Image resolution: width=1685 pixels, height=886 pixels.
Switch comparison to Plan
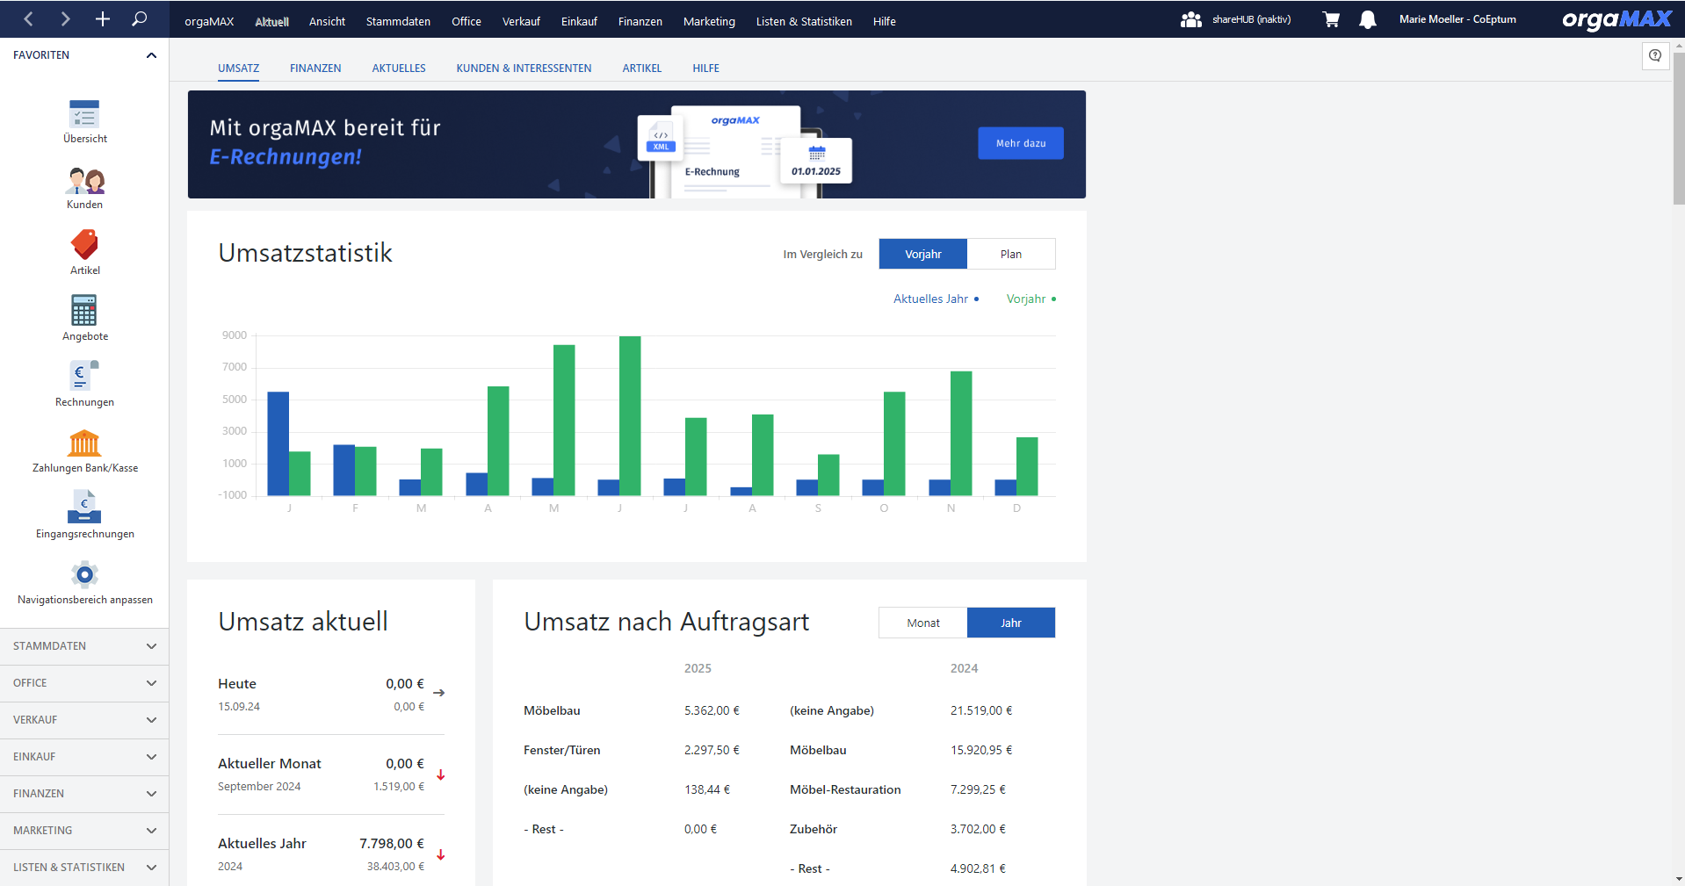click(x=1010, y=254)
